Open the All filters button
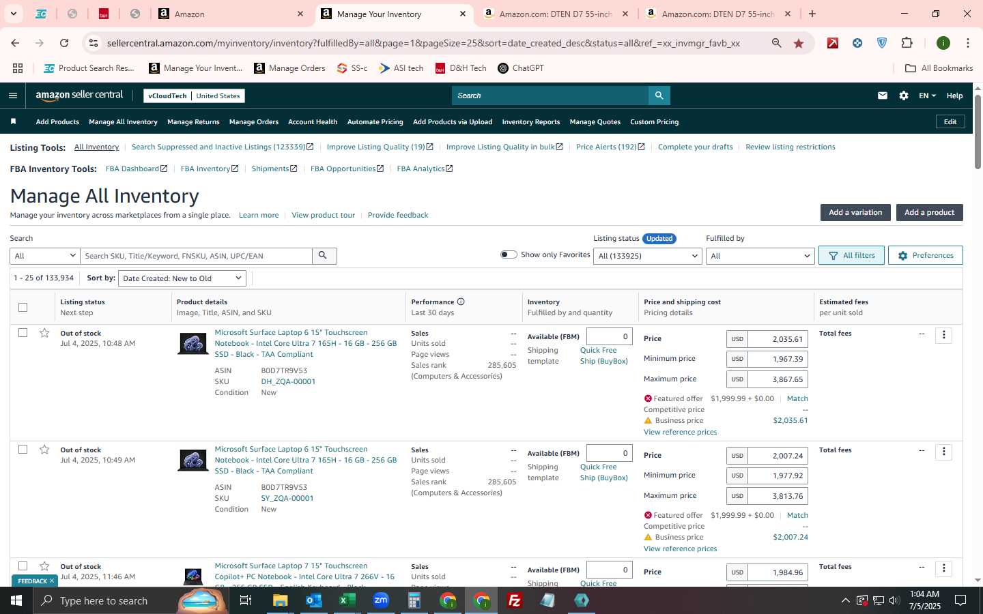Screen dimensions: 983x614 coord(851,255)
